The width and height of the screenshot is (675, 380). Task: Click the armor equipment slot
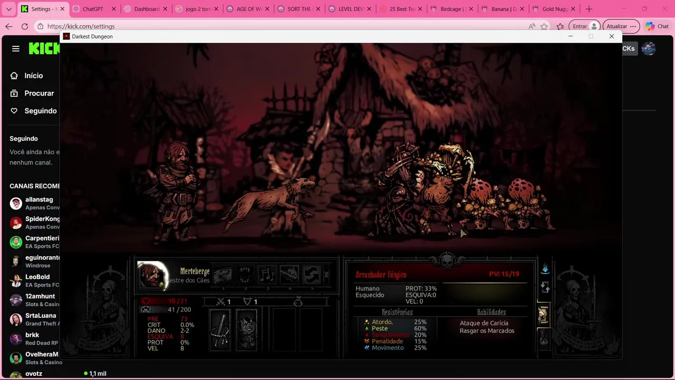(246, 330)
